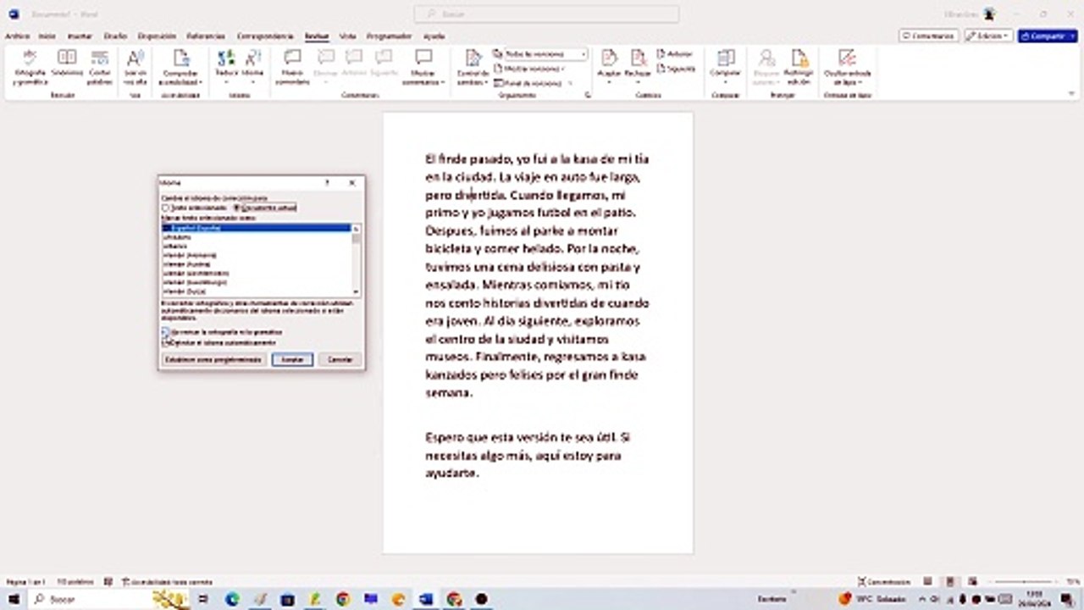Collapse the ribbon using its chevron
This screenshot has height=610, width=1084.
(1072, 96)
